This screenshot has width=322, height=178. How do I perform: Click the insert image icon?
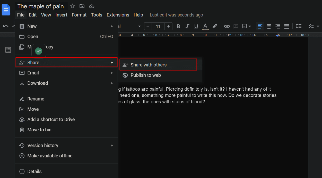pos(244,26)
